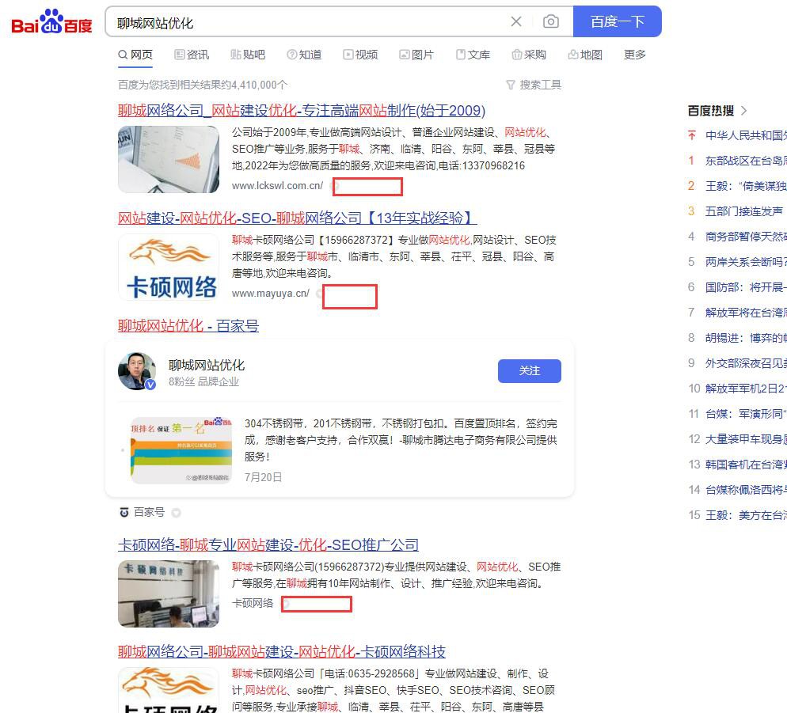This screenshot has width=787, height=713.
Task: Select the 视频 tab
Action: coord(360,55)
